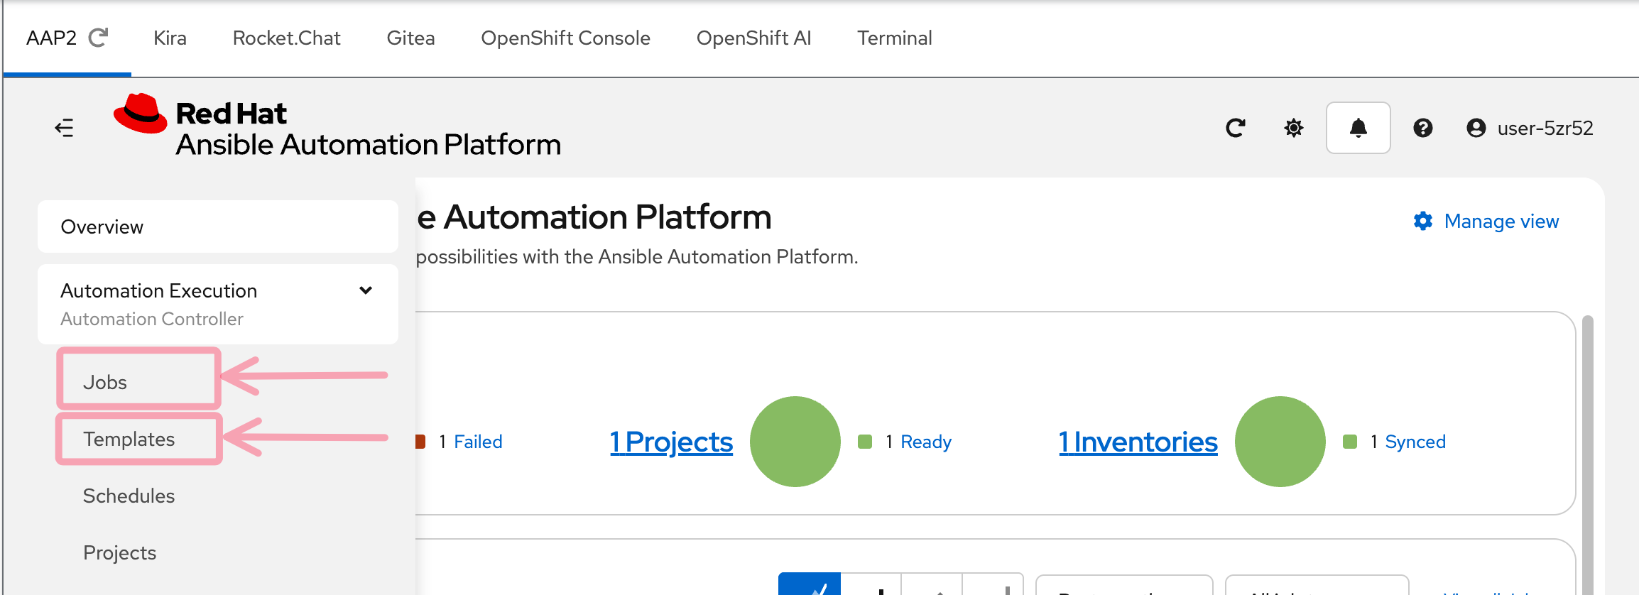The width and height of the screenshot is (1639, 595).
Task: Click the Manage view gear icon
Action: coord(1423,222)
